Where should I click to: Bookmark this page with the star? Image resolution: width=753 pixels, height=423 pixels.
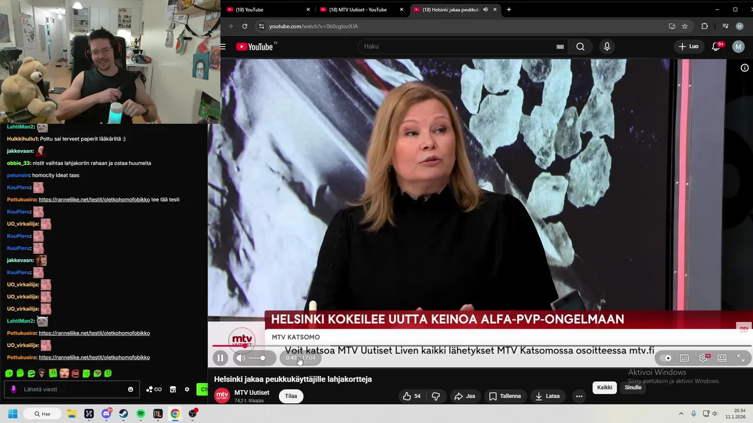(685, 26)
